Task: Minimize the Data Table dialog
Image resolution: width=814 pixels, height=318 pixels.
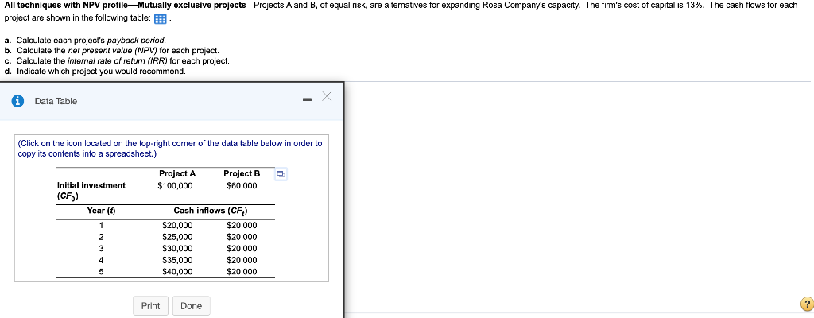Action: (x=308, y=99)
